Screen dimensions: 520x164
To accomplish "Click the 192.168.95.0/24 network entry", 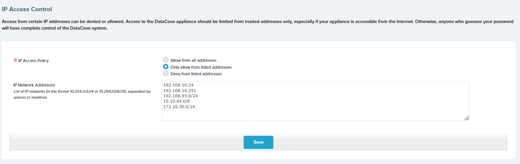I will [x=181, y=96].
